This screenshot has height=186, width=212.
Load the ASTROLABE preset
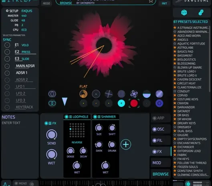tap(185, 48)
